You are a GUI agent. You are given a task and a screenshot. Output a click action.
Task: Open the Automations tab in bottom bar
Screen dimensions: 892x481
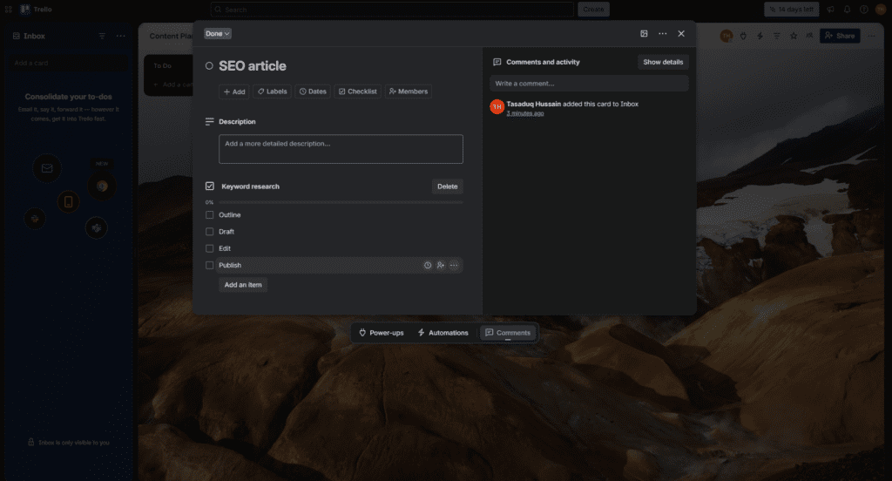click(443, 333)
